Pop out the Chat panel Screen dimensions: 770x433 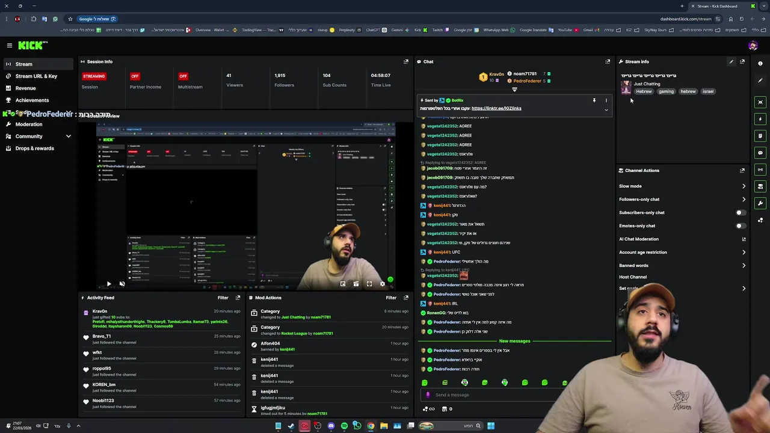(608, 61)
